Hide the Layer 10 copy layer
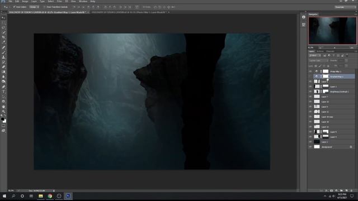Viewport: 358px width, 201px height. point(310,117)
